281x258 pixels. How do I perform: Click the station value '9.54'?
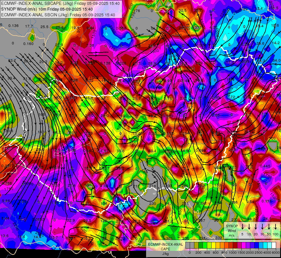tap(250, 202)
